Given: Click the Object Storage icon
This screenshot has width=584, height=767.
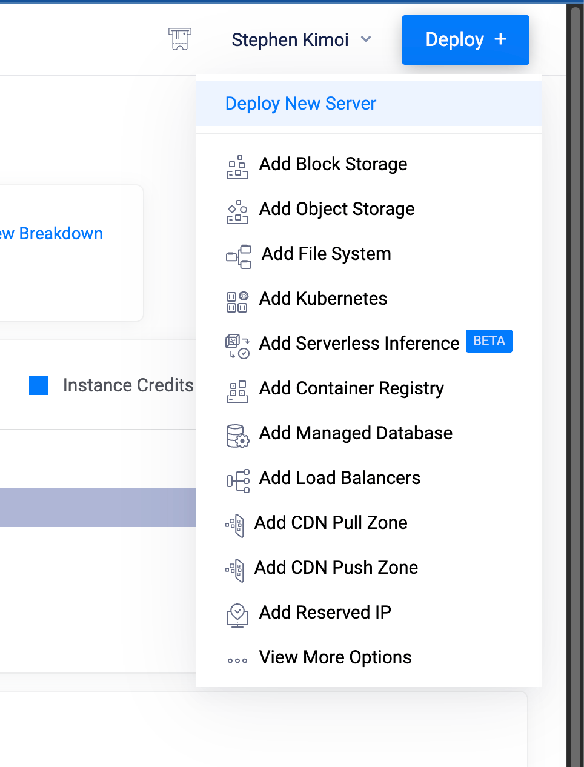Looking at the screenshot, I should pos(237,211).
